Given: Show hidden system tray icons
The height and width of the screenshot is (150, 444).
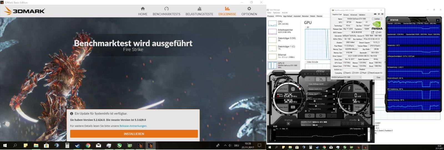Looking at the screenshot, I should 225,145.
